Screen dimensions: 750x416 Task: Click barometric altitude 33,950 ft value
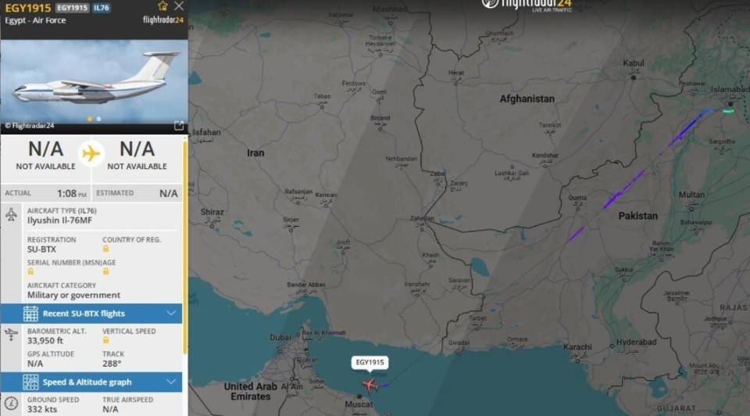click(x=45, y=341)
